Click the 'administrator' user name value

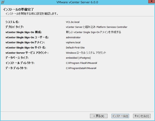pyautogui.click(x=73, y=37)
